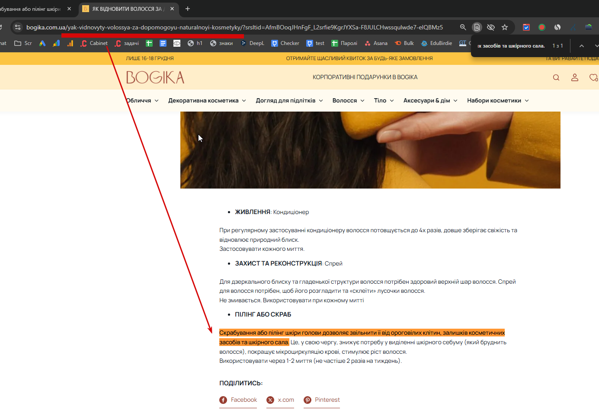Click the hair article image
Screen dimensions: 599x413
click(370, 150)
